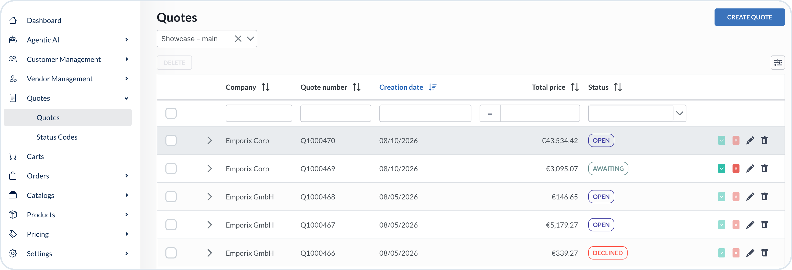Expand row details for Q1000469
The height and width of the screenshot is (270, 792).
pos(209,168)
